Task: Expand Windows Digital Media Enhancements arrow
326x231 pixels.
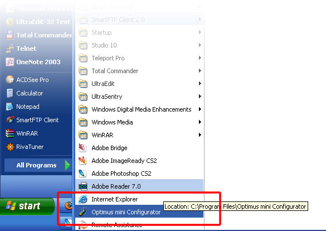Action: [x=200, y=109]
